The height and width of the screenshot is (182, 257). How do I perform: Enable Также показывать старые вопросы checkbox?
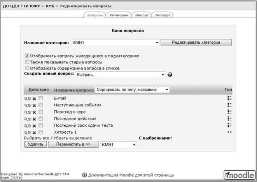[27, 62]
